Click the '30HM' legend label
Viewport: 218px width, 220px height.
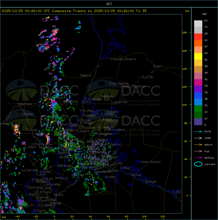(x=208, y=138)
